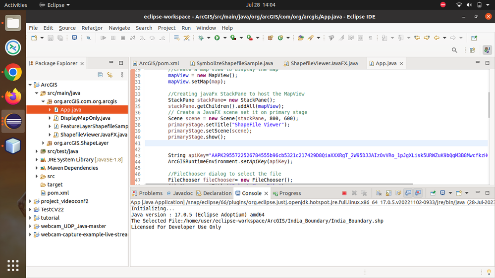Open Firefox from the Ubuntu dock
The height and width of the screenshot is (278, 495).
point(13,96)
